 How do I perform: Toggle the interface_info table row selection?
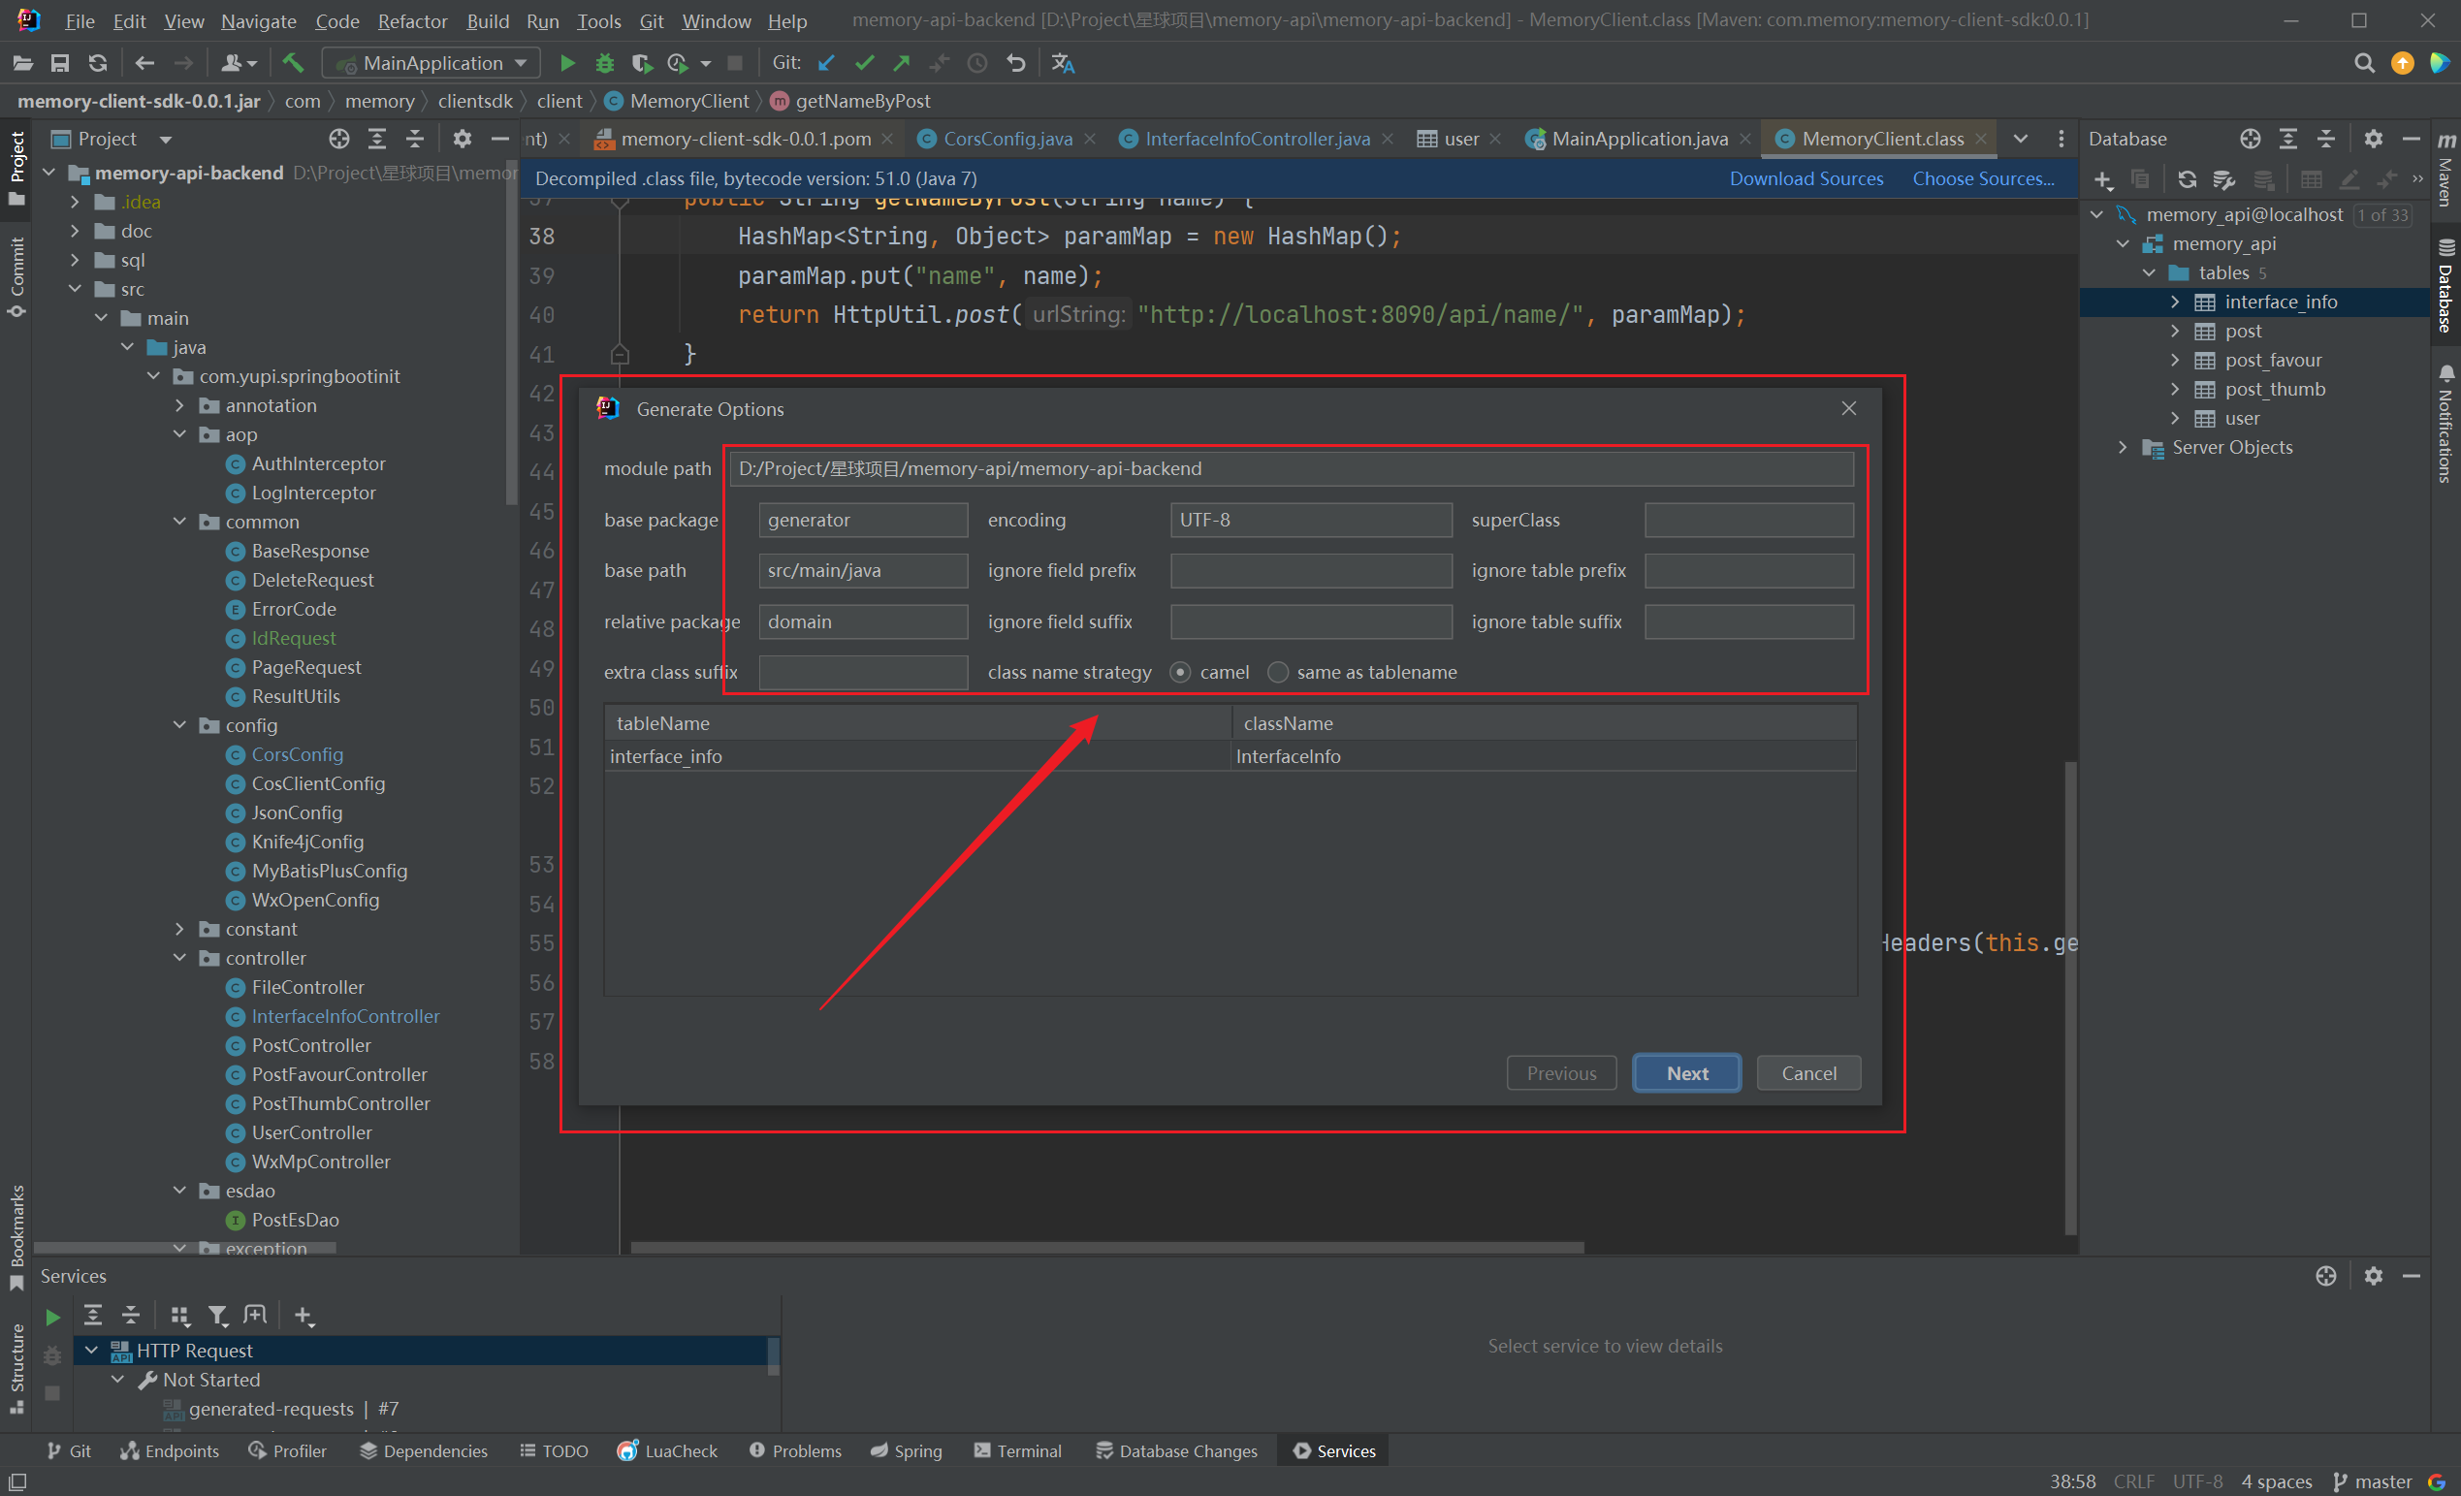pos(664,756)
